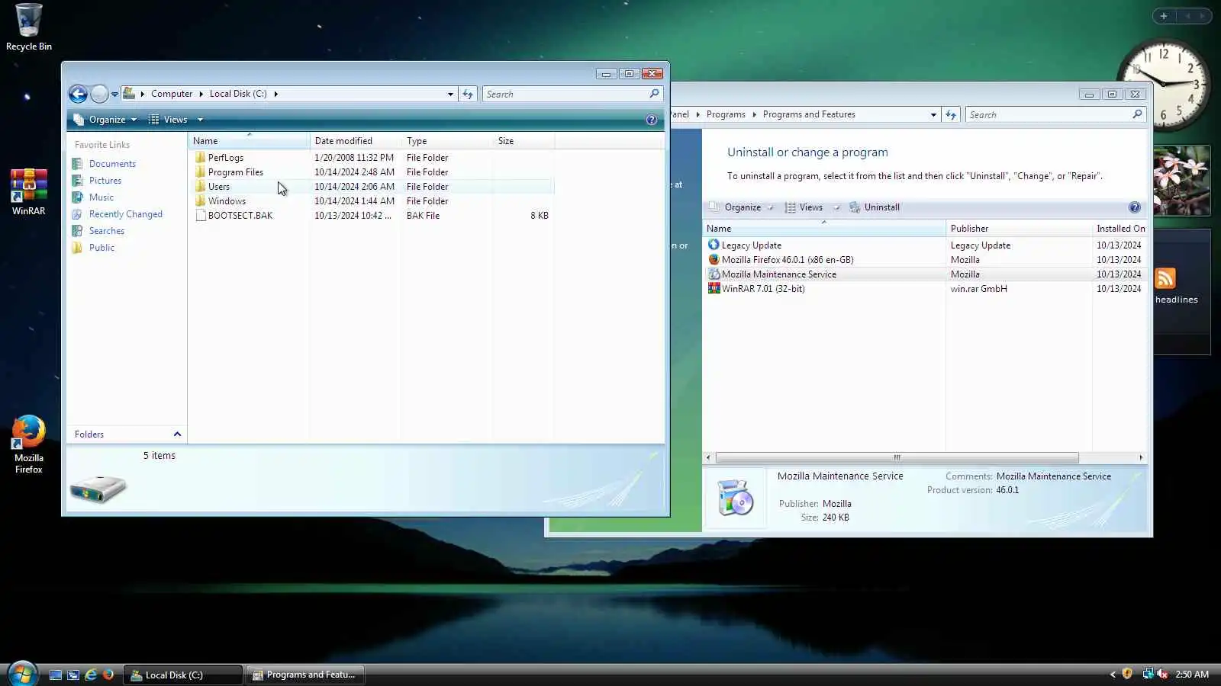Click the help icon in Local Disk window
The height and width of the screenshot is (686, 1221).
(651, 120)
